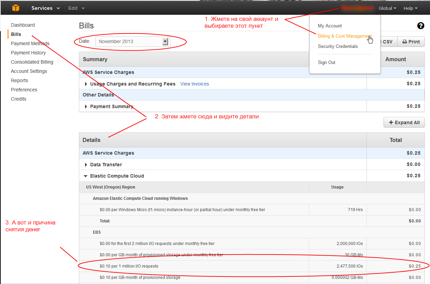The width and height of the screenshot is (430, 284).
Task: Choose Sign Out in account menu
Action: coord(327,62)
